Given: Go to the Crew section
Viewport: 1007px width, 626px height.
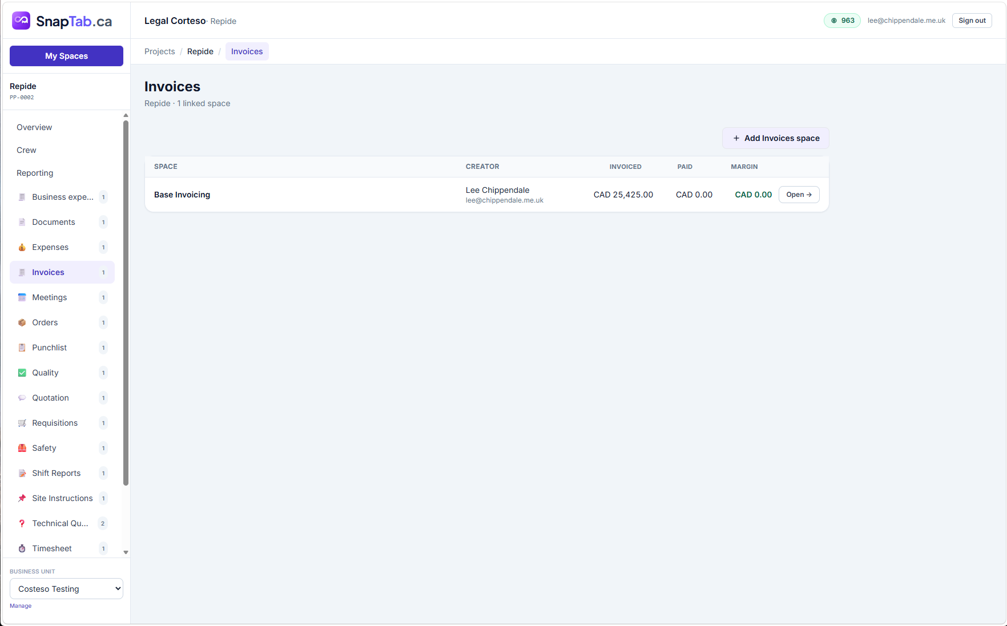Looking at the screenshot, I should [26, 150].
